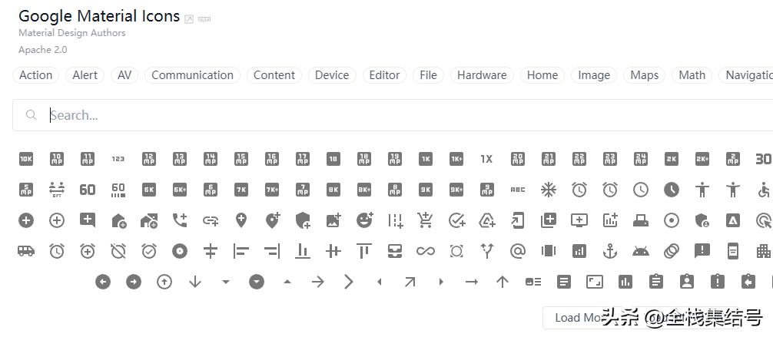Select the filled add circle icon
The width and height of the screenshot is (773, 337).
[x=26, y=220]
